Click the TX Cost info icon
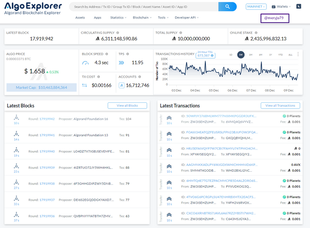Screen dimensions: 310x228 [x=98, y=77]
